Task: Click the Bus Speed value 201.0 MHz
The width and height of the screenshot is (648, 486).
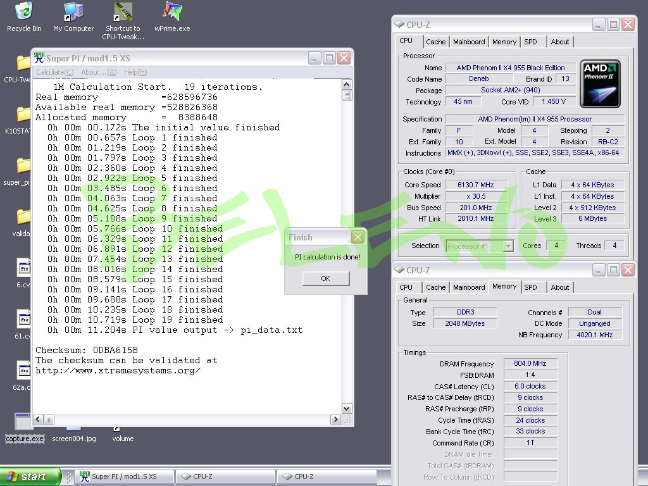Action: pos(476,208)
